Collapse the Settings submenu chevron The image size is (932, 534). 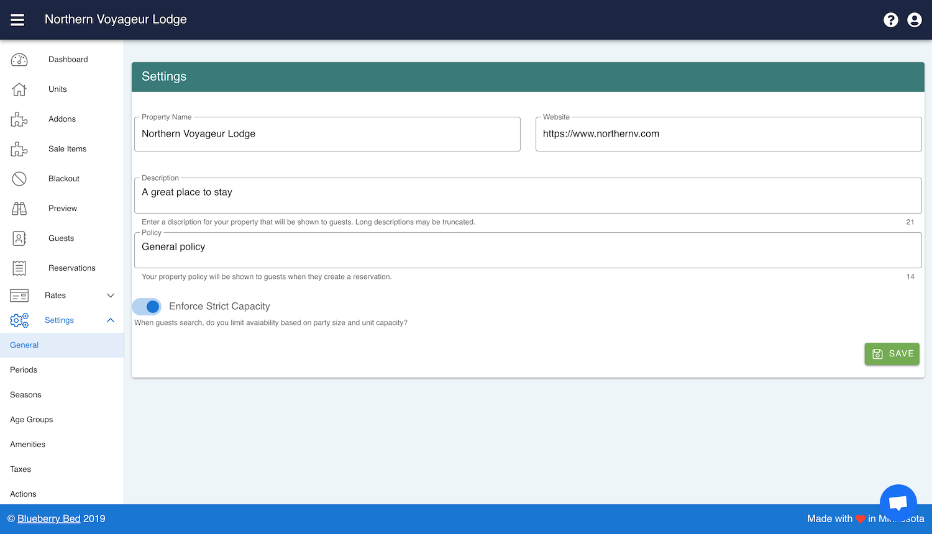[x=111, y=320]
